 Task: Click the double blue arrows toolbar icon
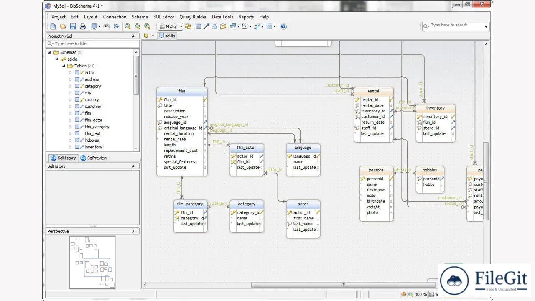tap(117, 26)
